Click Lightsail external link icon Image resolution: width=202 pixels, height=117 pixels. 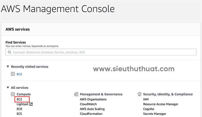point(31,104)
